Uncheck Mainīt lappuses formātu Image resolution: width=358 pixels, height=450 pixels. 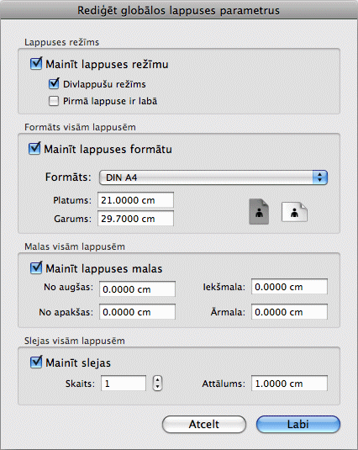[34, 148]
